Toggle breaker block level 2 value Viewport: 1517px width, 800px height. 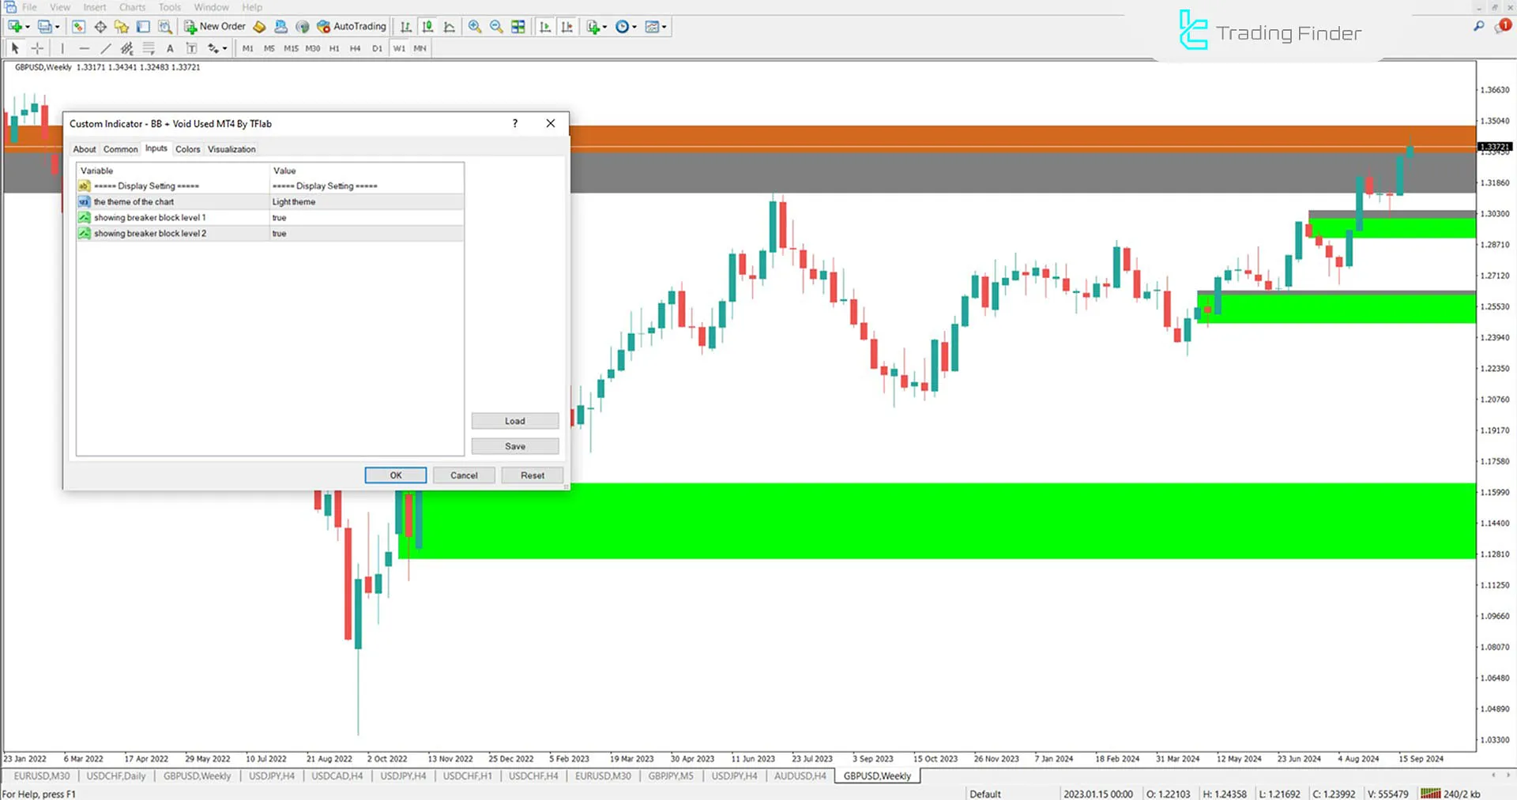[367, 234]
